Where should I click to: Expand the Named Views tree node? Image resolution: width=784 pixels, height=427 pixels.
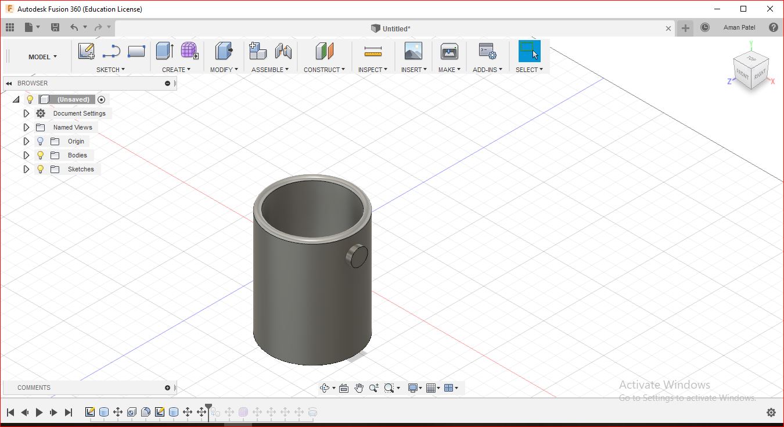(x=26, y=127)
